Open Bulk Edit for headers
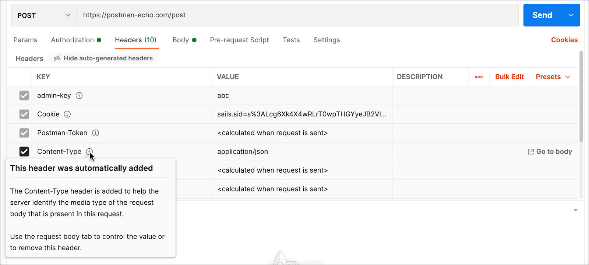The image size is (589, 265). tap(509, 77)
